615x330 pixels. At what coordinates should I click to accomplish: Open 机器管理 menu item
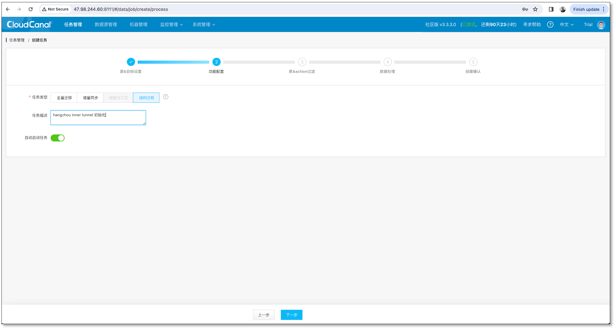click(138, 25)
